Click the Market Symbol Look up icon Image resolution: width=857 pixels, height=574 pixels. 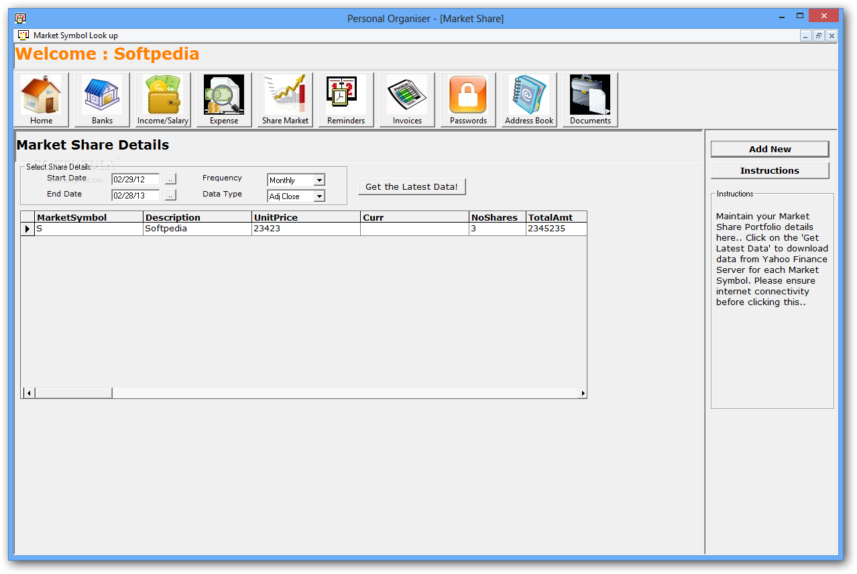tap(23, 36)
